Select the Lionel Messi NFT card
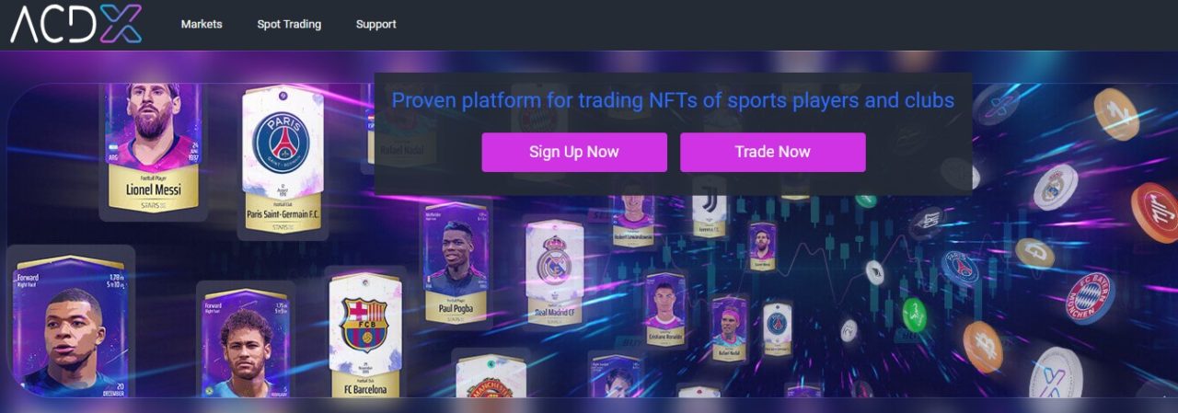Image resolution: width=1178 pixels, height=413 pixels. point(154,147)
